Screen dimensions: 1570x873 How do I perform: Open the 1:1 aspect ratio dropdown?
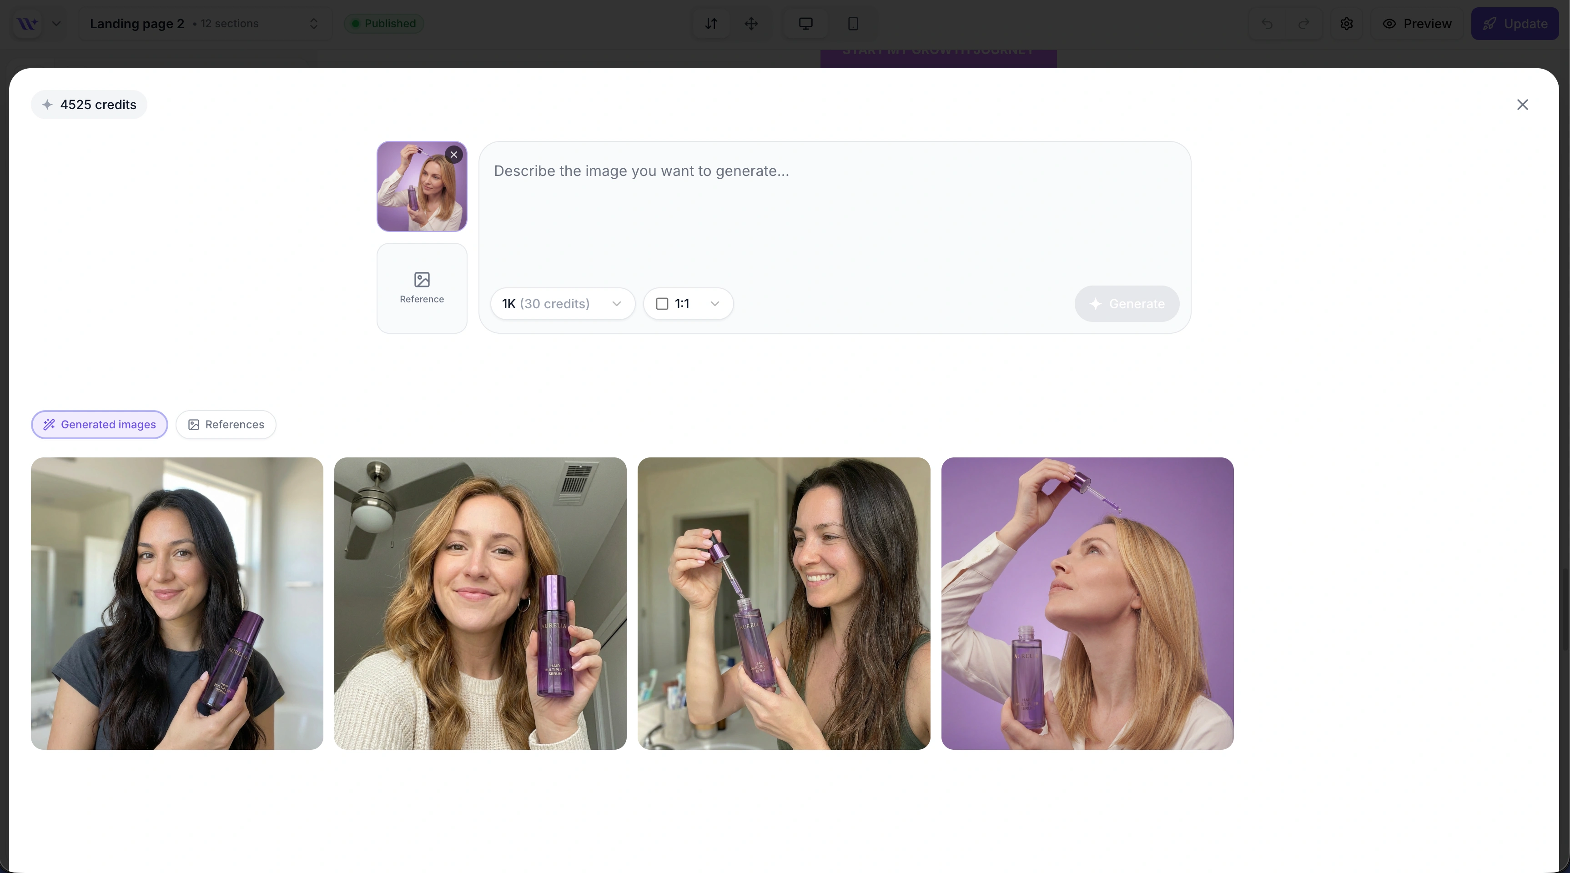tap(688, 303)
